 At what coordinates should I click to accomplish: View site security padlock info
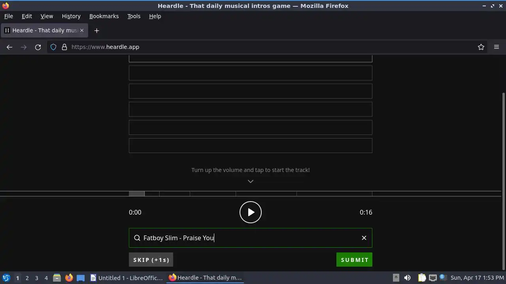[64, 47]
